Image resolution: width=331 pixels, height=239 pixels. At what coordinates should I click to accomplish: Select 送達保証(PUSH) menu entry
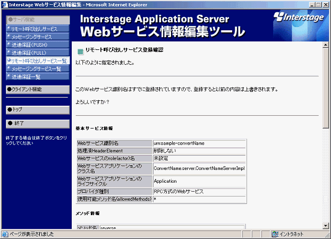(x=38, y=45)
